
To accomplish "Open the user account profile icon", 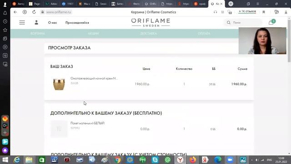I will coord(36,22).
